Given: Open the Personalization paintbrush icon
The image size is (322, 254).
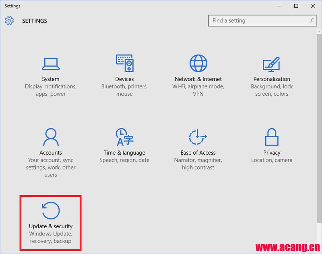Looking at the screenshot, I should click(x=271, y=64).
